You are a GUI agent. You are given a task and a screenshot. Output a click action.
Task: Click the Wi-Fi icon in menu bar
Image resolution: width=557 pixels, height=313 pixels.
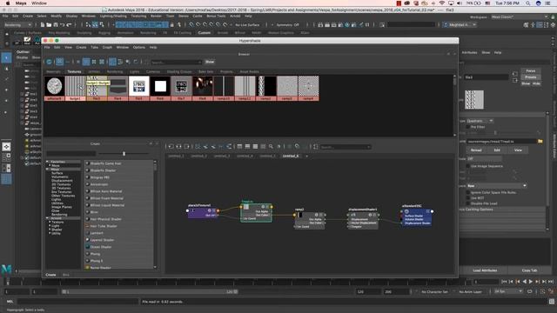[x=441, y=3]
